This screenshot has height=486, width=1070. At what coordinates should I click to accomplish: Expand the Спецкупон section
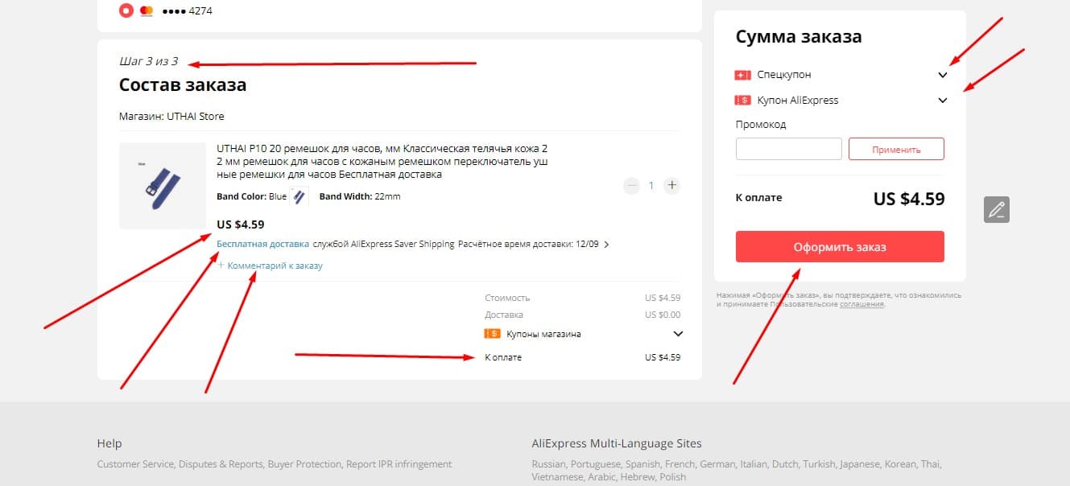point(943,75)
